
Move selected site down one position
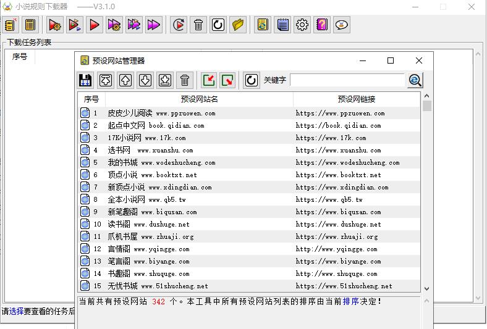coord(145,80)
